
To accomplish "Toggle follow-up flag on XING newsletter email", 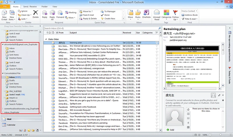I will pyautogui.click(x=157, y=56).
